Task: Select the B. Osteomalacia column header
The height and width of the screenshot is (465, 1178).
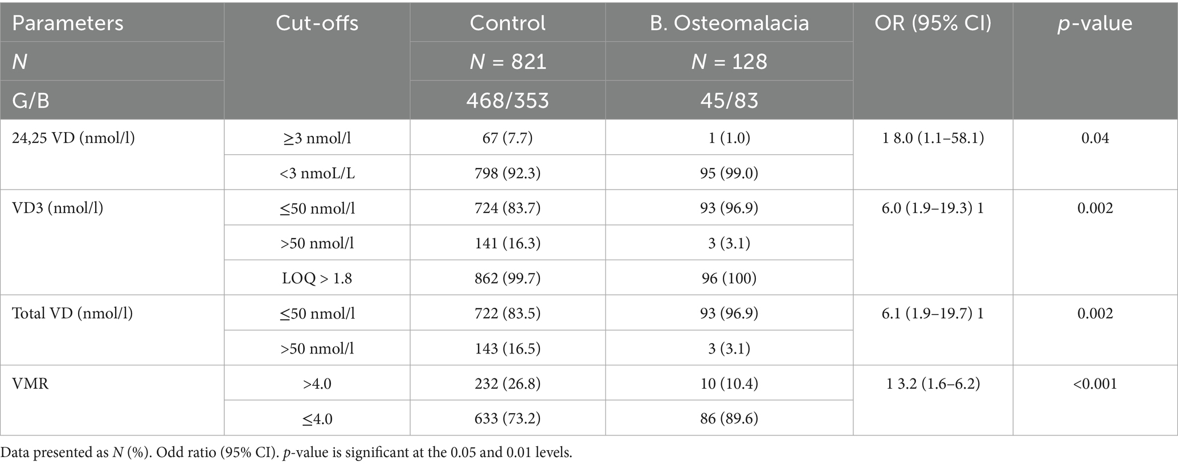Action: pos(729,23)
